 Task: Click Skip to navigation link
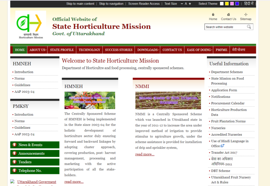(111, 4)
